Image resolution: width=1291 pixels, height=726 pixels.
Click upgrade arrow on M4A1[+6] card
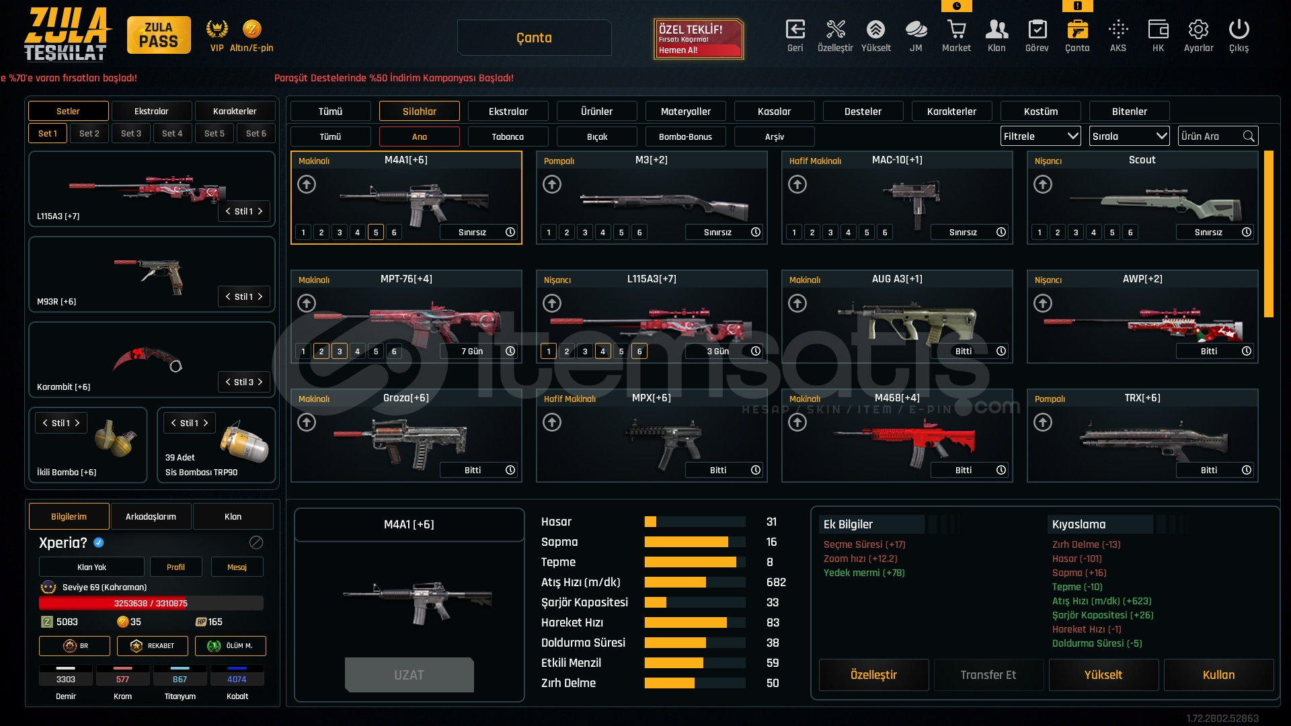(x=307, y=184)
